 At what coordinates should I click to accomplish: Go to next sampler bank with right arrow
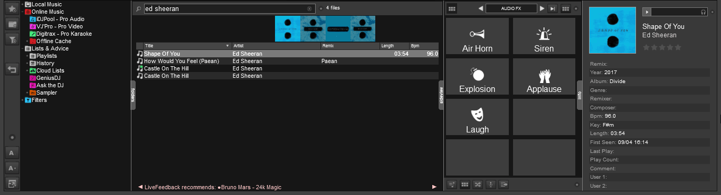click(x=542, y=8)
